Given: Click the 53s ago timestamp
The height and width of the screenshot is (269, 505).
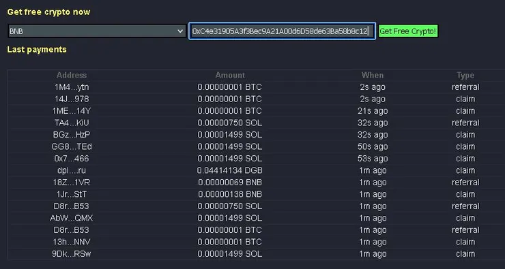Looking at the screenshot, I should 373,159.
